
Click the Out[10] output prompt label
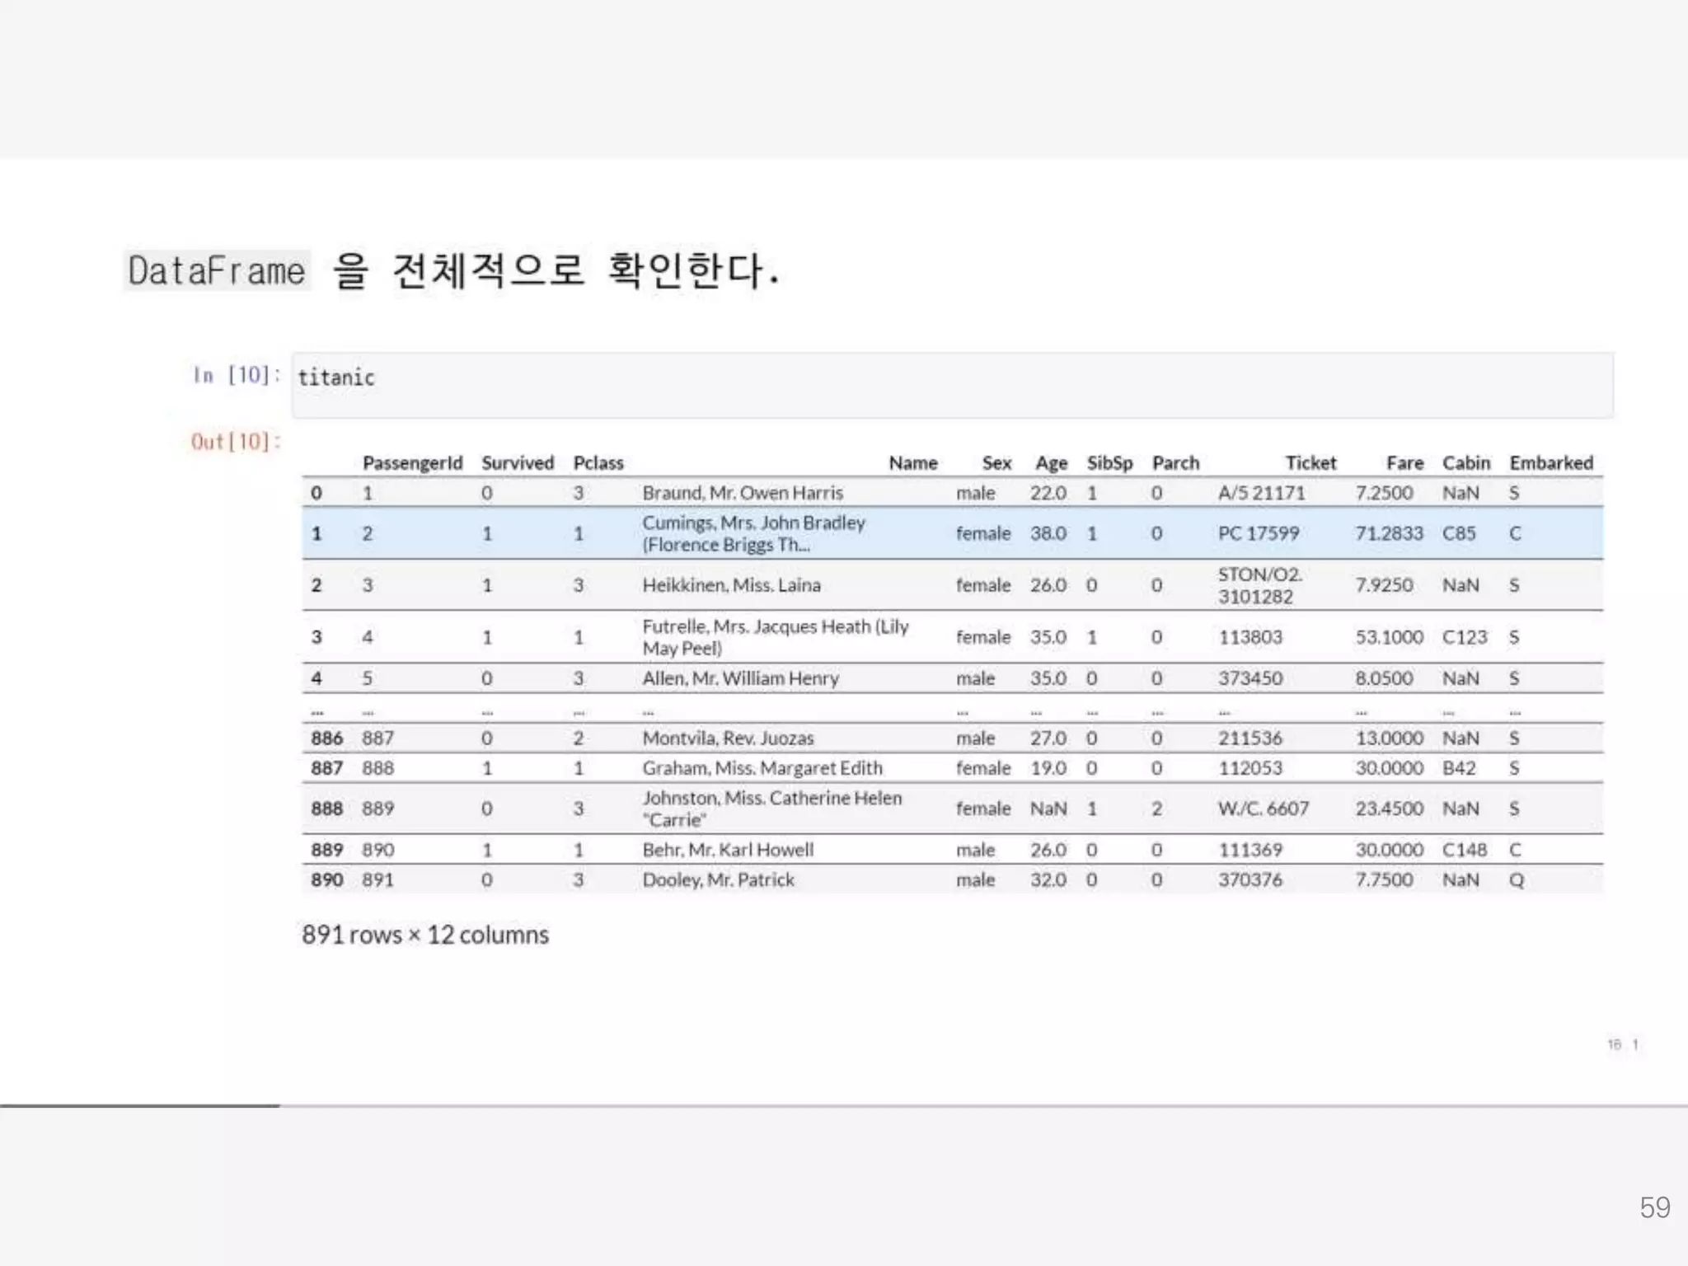236,442
